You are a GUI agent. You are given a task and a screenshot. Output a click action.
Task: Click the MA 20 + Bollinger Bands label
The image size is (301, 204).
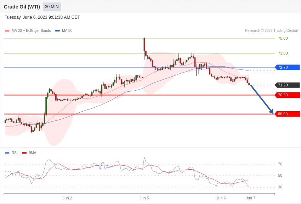(x=31, y=30)
